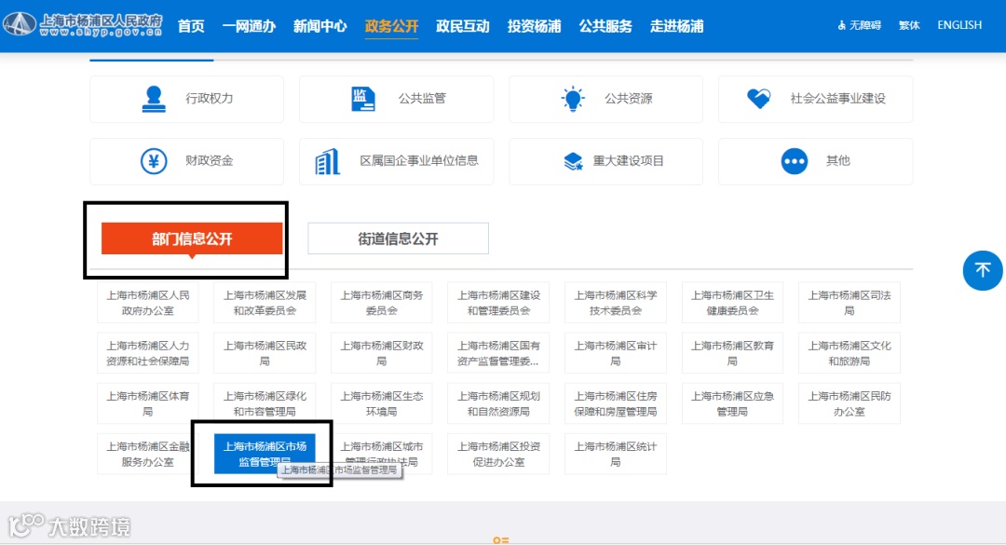Open 上海市杨浦区绿化和市容管理局 link
1006x545 pixels.
(265, 403)
